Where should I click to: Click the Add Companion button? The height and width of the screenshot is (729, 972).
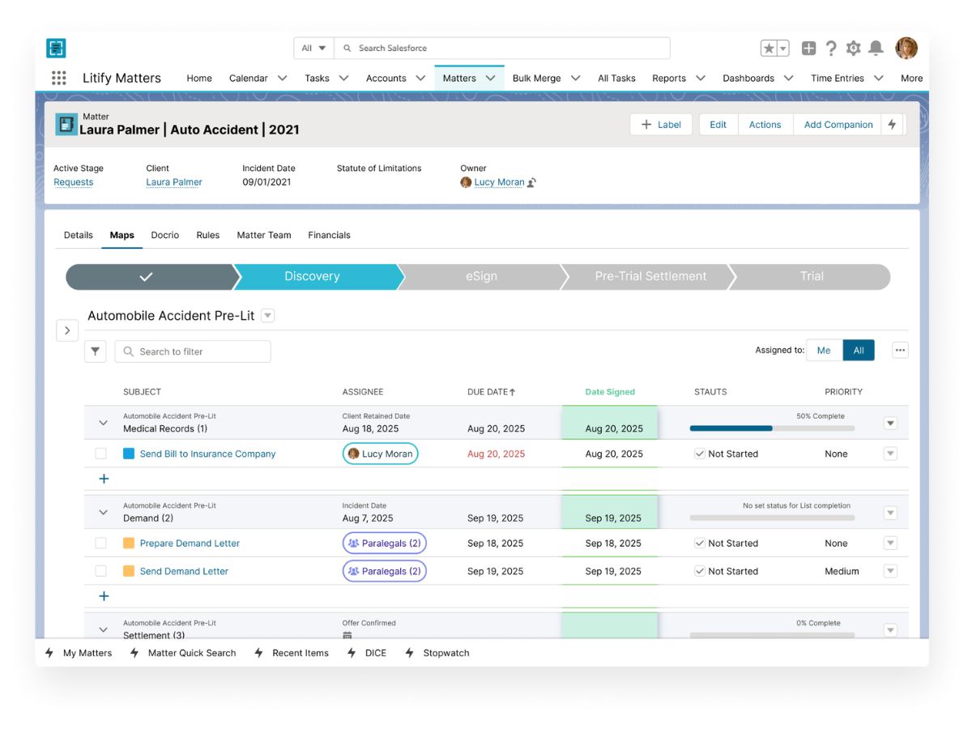(x=838, y=125)
